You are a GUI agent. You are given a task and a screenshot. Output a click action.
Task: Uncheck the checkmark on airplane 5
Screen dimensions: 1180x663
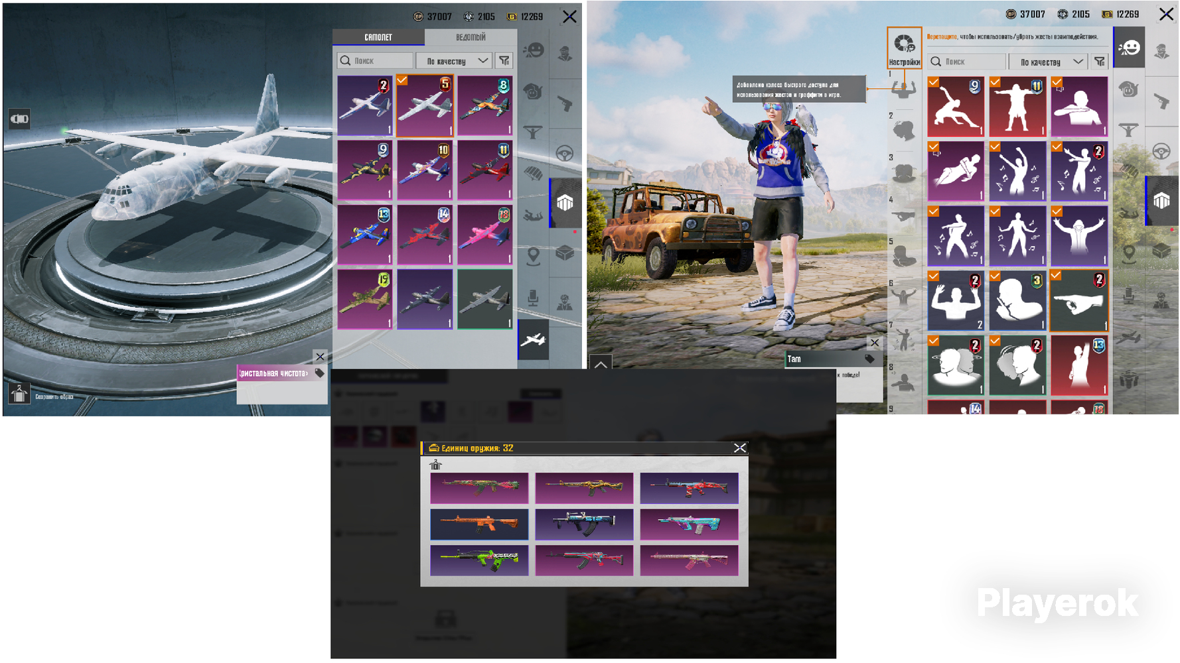[402, 80]
